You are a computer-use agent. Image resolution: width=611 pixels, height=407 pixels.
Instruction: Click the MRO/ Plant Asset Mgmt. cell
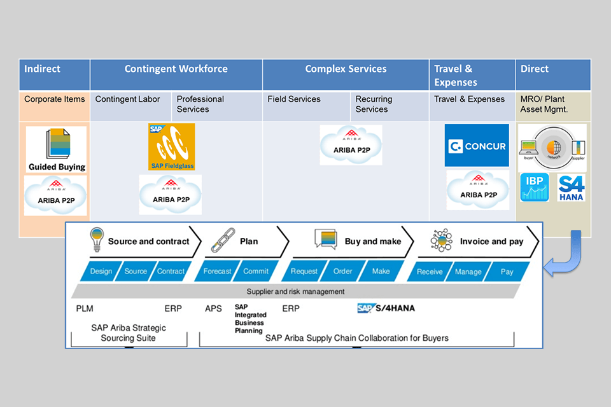coord(553,106)
